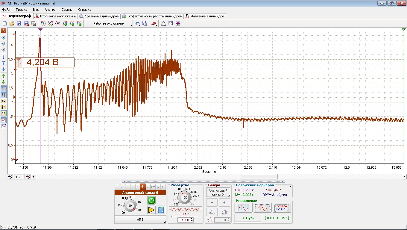Toggle the level-measure icon under Abc
407x230 pixels.
4,107
